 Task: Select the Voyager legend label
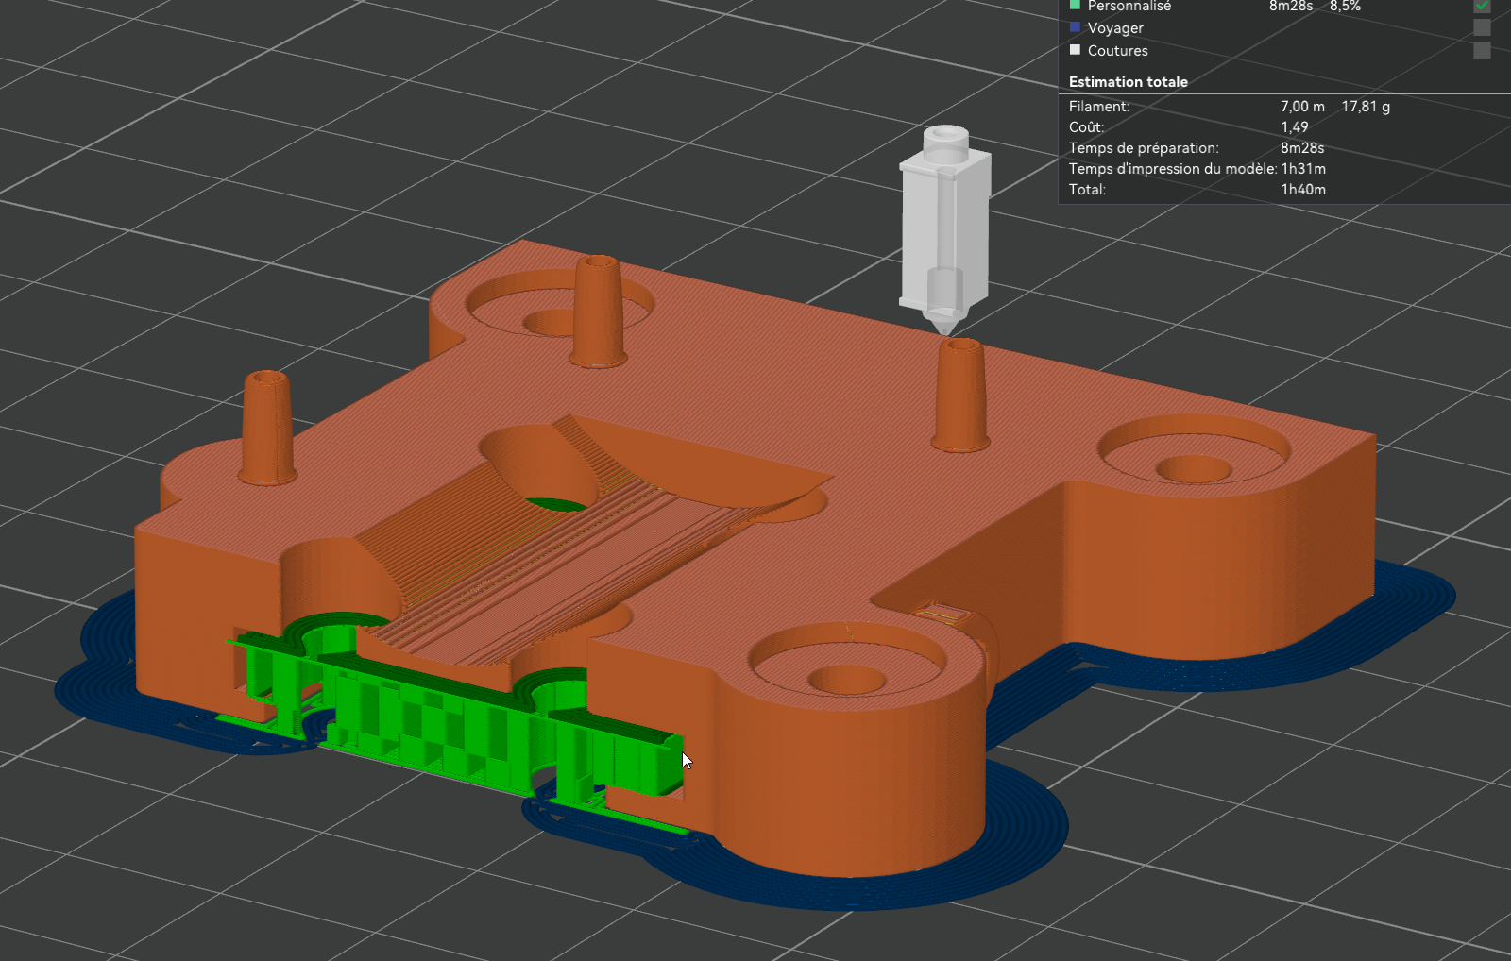click(1115, 28)
